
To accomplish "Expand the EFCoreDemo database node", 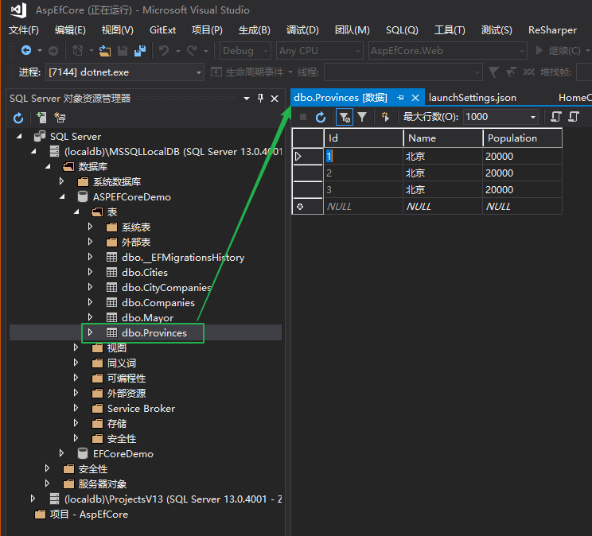I will (x=61, y=453).
